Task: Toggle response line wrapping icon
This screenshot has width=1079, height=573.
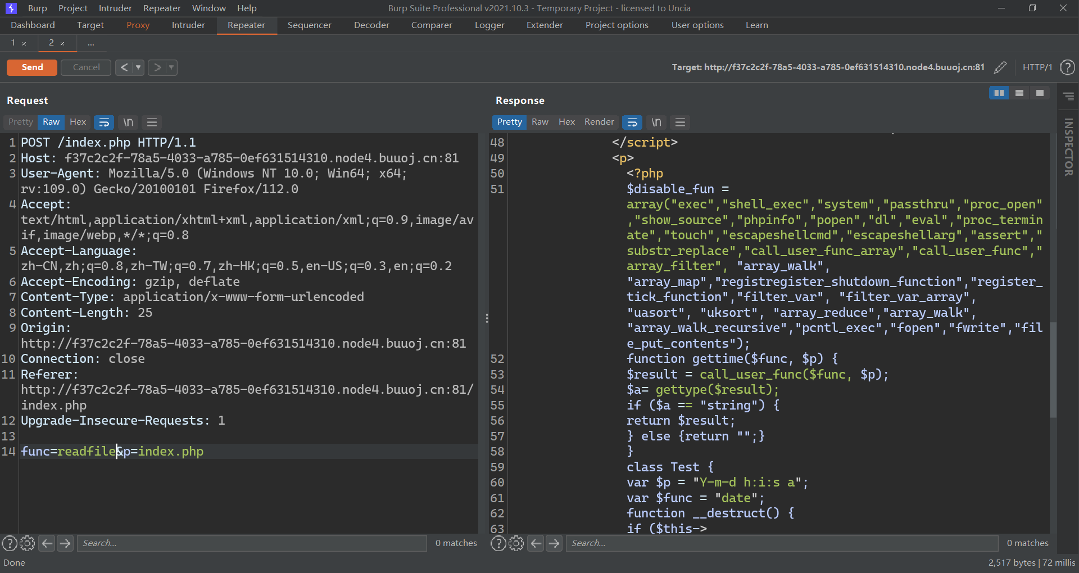Action: click(x=632, y=122)
